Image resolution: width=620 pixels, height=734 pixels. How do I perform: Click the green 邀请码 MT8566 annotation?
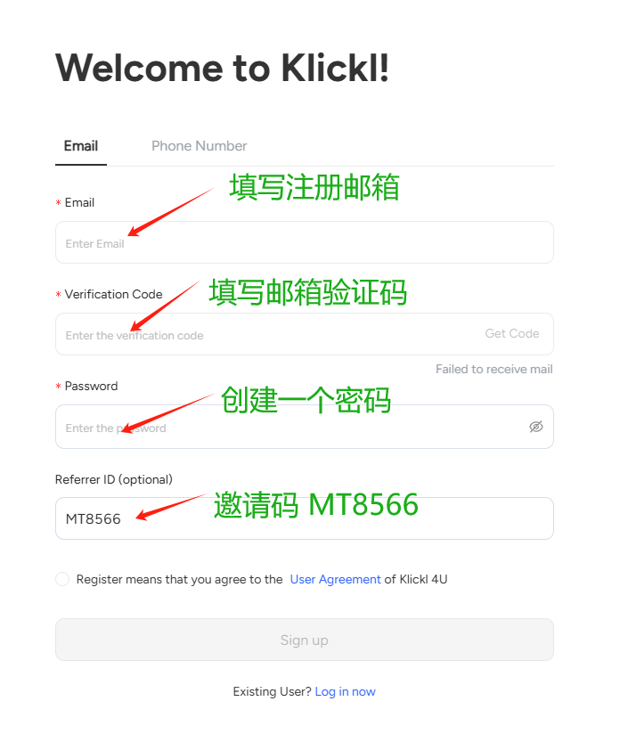pyautogui.click(x=316, y=505)
